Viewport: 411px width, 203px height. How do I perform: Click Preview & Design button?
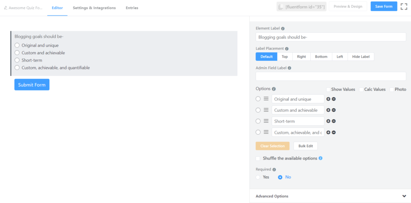click(x=348, y=6)
